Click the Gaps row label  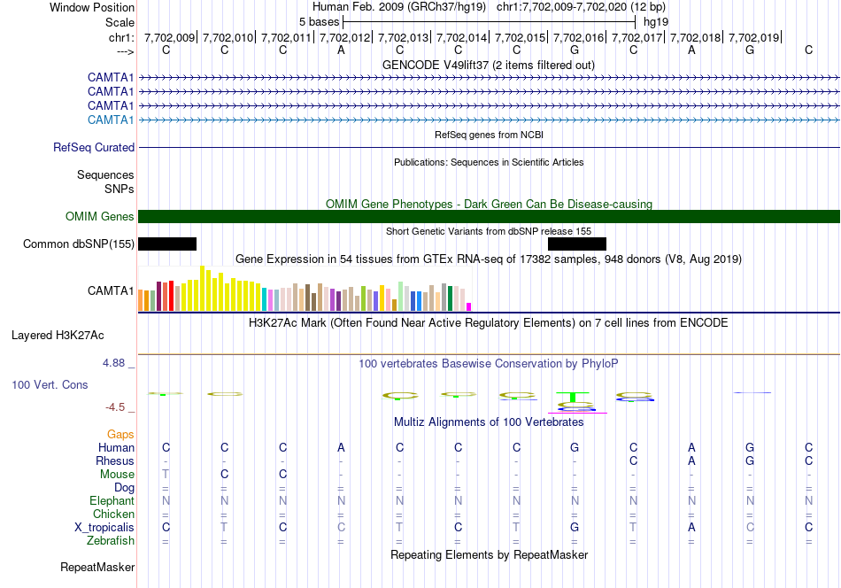[x=120, y=434]
